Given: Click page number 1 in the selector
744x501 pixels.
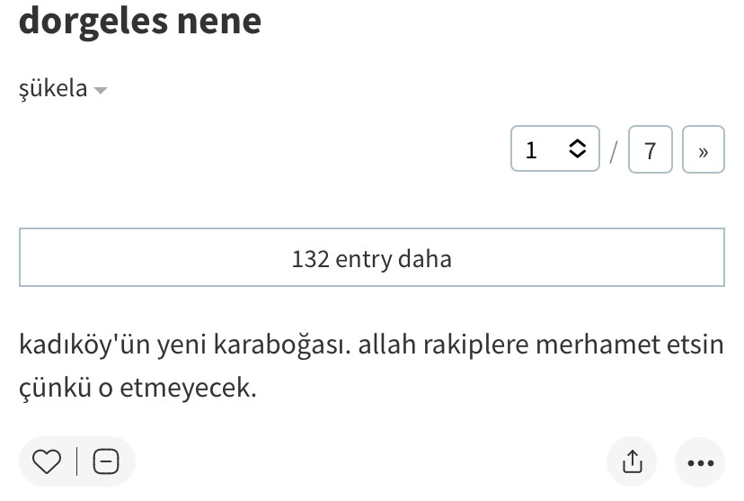Looking at the screenshot, I should (532, 150).
